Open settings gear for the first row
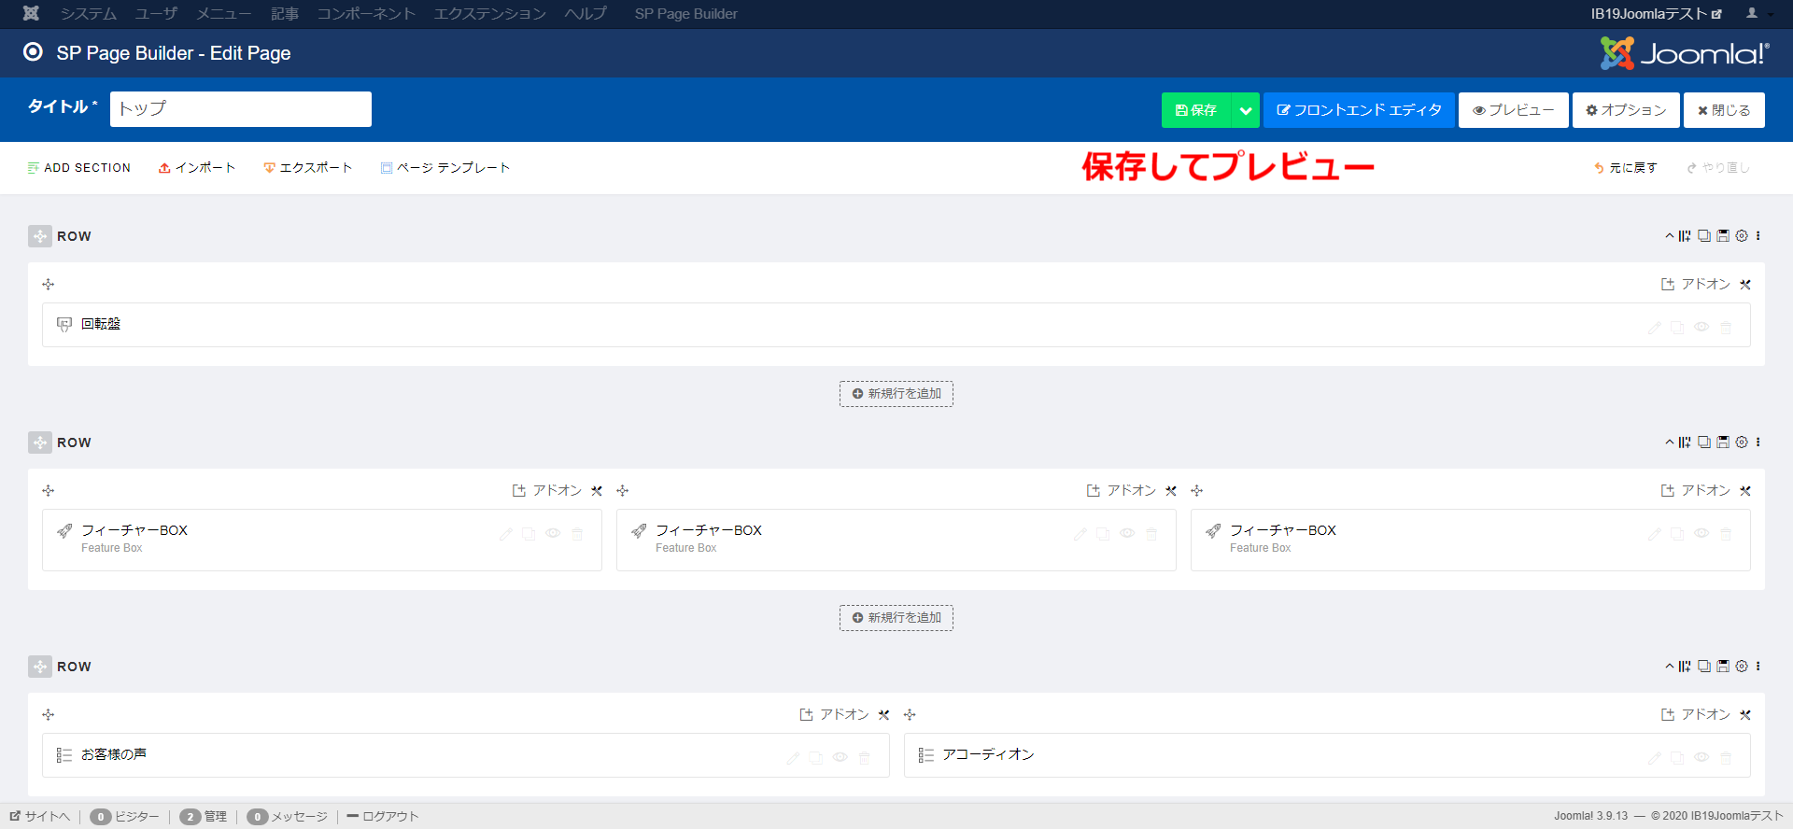The height and width of the screenshot is (829, 1793). click(1742, 236)
